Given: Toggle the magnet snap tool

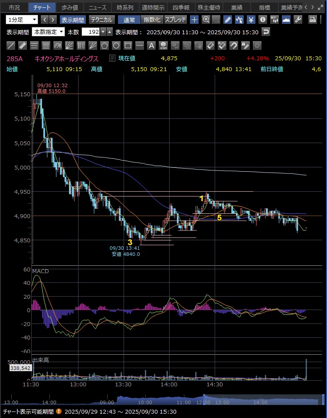Looking at the screenshot, I should pyautogui.click(x=233, y=46).
